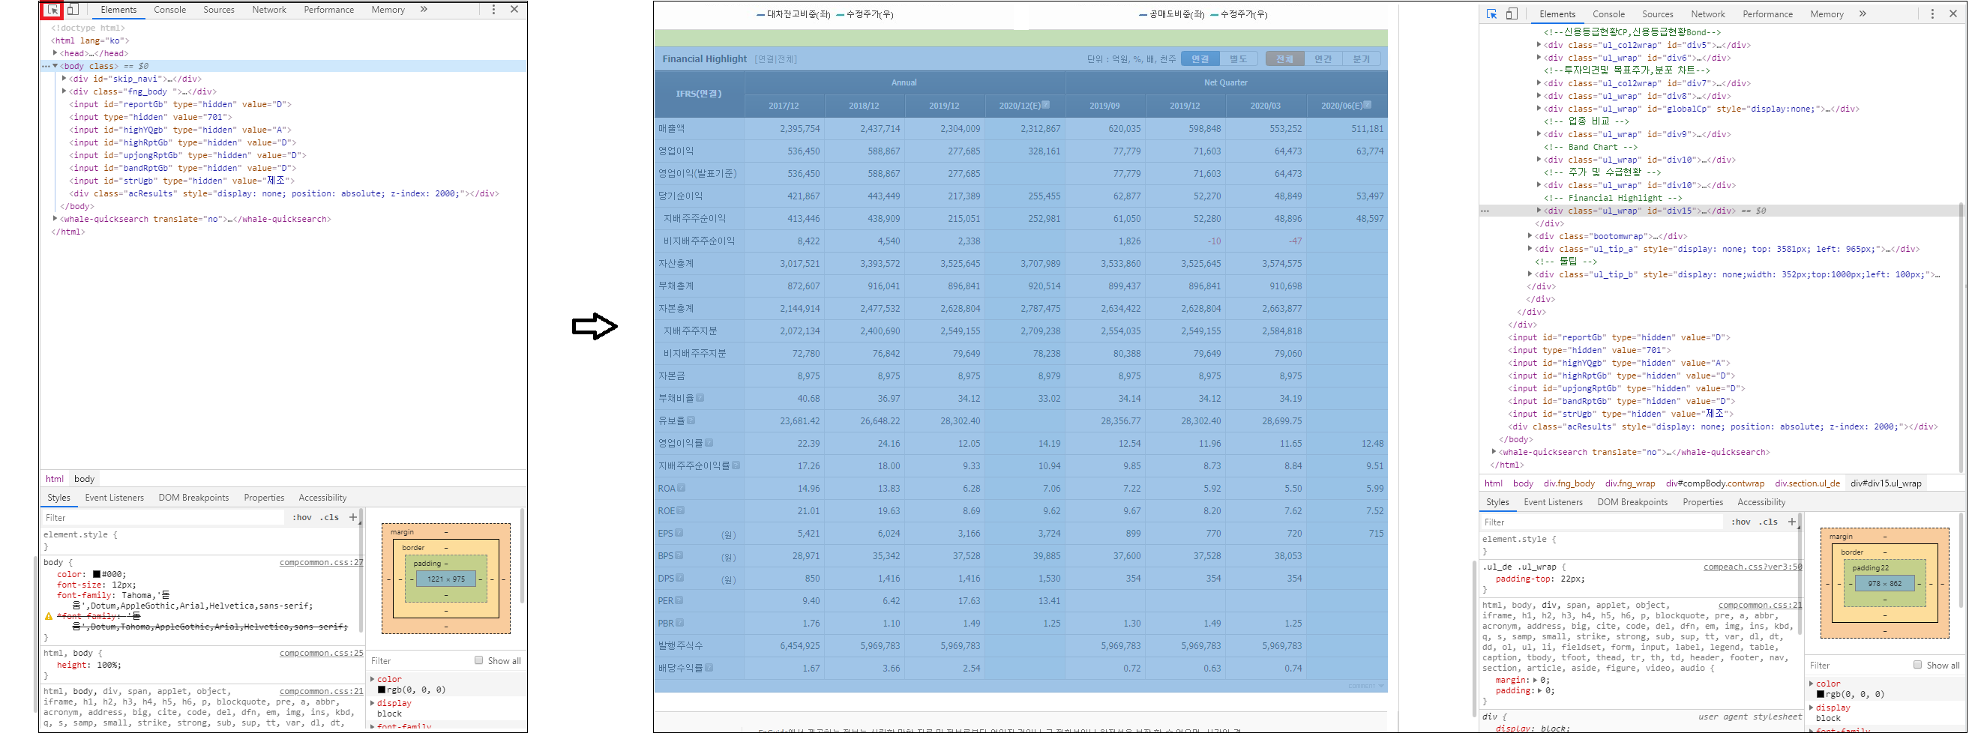Screen dimensions: 1975x739
Task: Open Performance tab in right DevTools
Action: 1767,13
